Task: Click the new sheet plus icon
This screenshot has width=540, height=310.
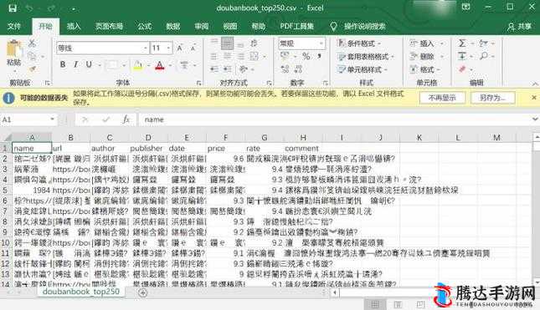Action: (143, 292)
